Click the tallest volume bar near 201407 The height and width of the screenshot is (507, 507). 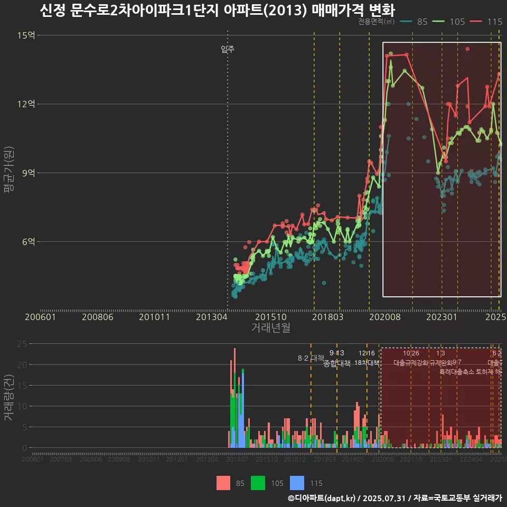tap(234, 398)
